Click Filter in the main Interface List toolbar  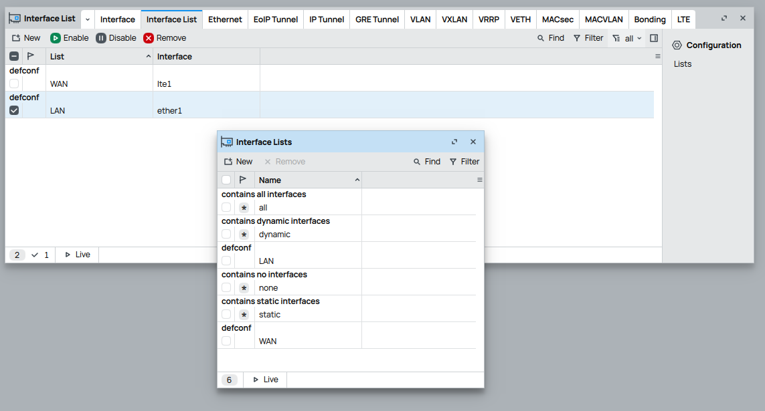[588, 38]
